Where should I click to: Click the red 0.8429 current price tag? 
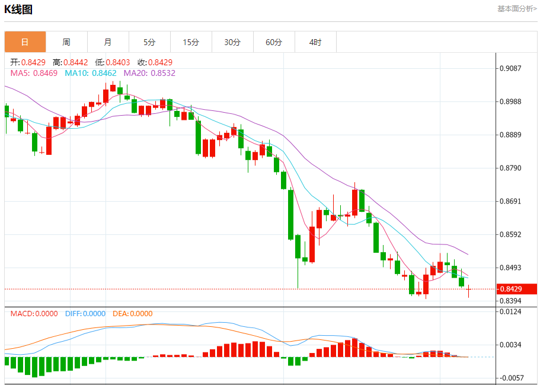[x=516, y=289]
